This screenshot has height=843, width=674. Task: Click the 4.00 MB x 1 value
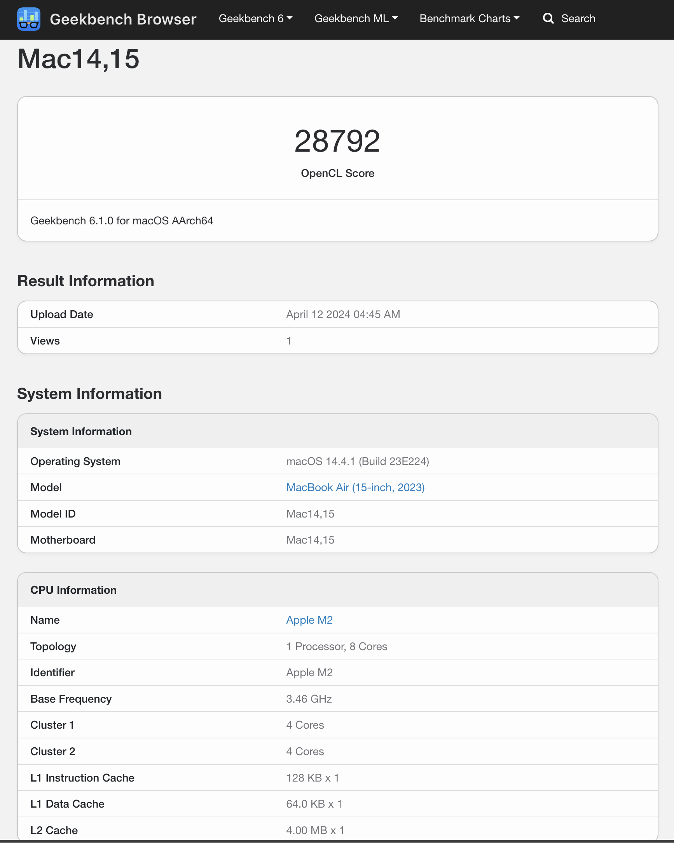tap(315, 830)
